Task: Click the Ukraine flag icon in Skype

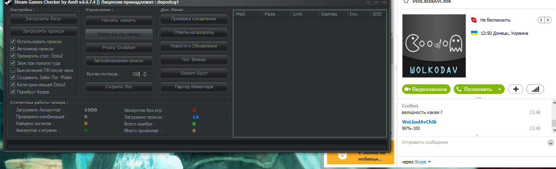Action: (474, 33)
